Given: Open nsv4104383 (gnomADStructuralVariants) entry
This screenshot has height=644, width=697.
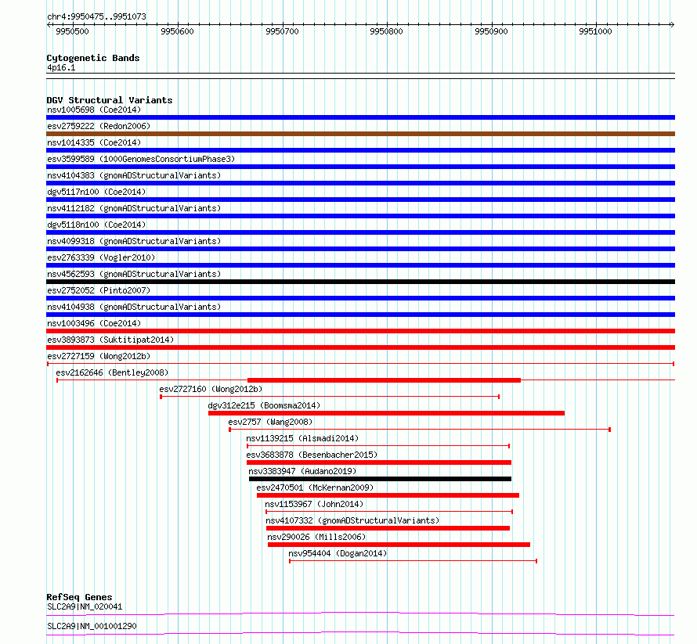Looking at the screenshot, I should point(134,175).
